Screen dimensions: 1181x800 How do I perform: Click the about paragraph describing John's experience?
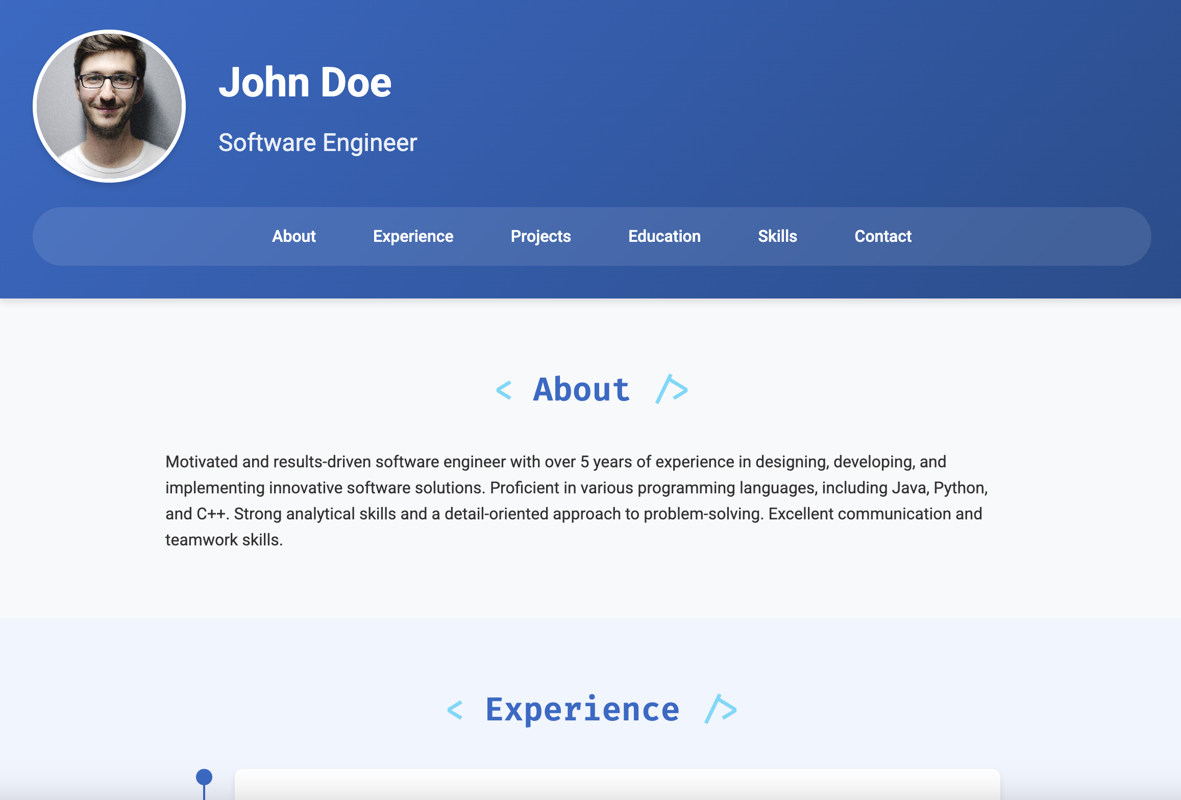tap(576, 500)
